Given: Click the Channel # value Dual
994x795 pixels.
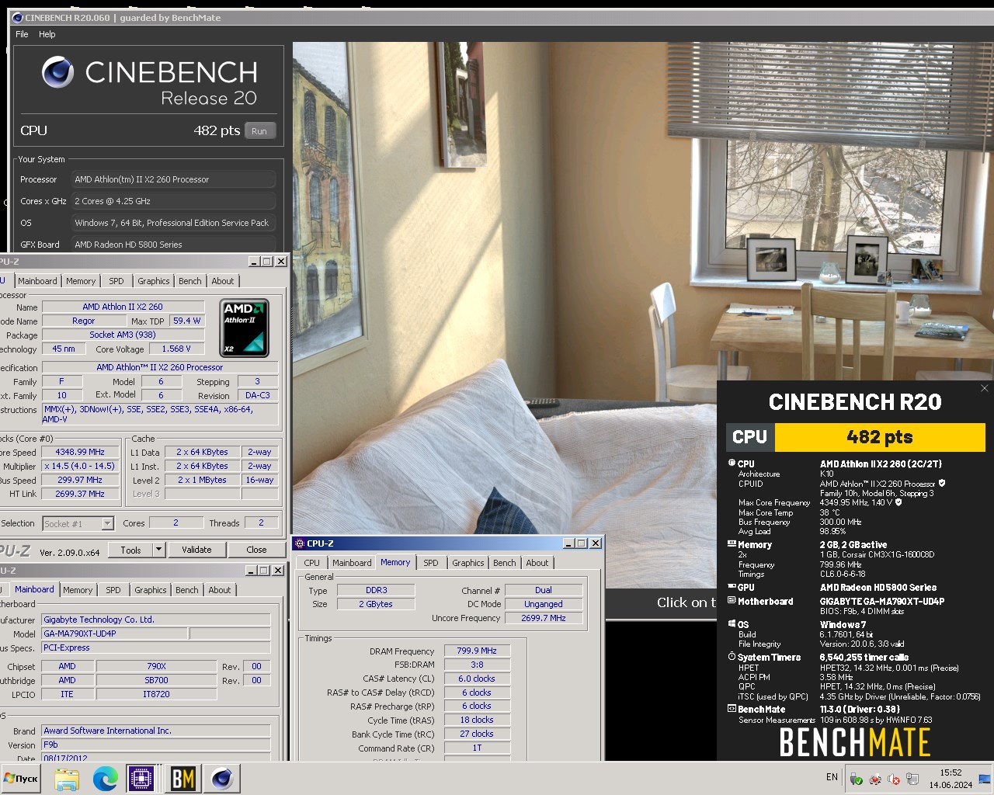Looking at the screenshot, I should [x=544, y=590].
